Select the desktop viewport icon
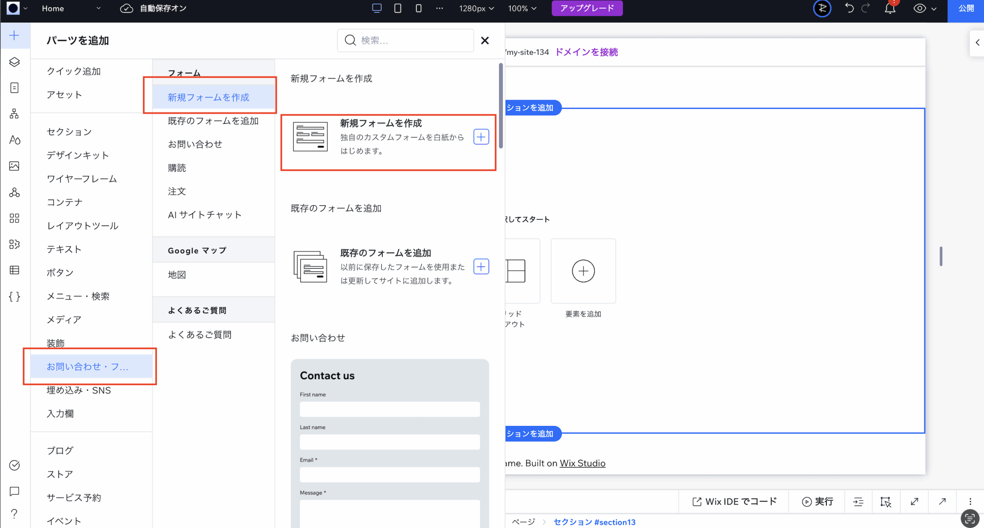This screenshot has width=984, height=528. [377, 8]
